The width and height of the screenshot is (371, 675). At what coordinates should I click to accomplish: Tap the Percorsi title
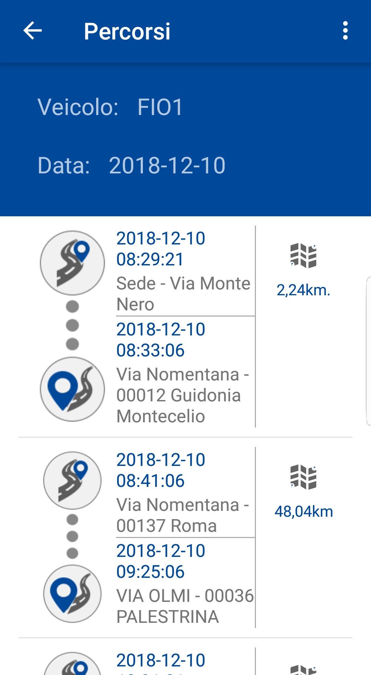[x=127, y=31]
